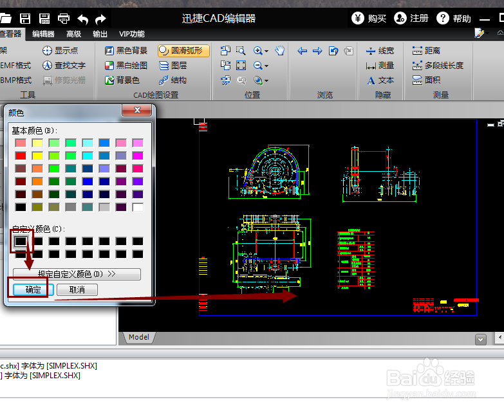Click the next right arrow icon
The width and height of the screenshot is (504, 411).
(x=317, y=51)
